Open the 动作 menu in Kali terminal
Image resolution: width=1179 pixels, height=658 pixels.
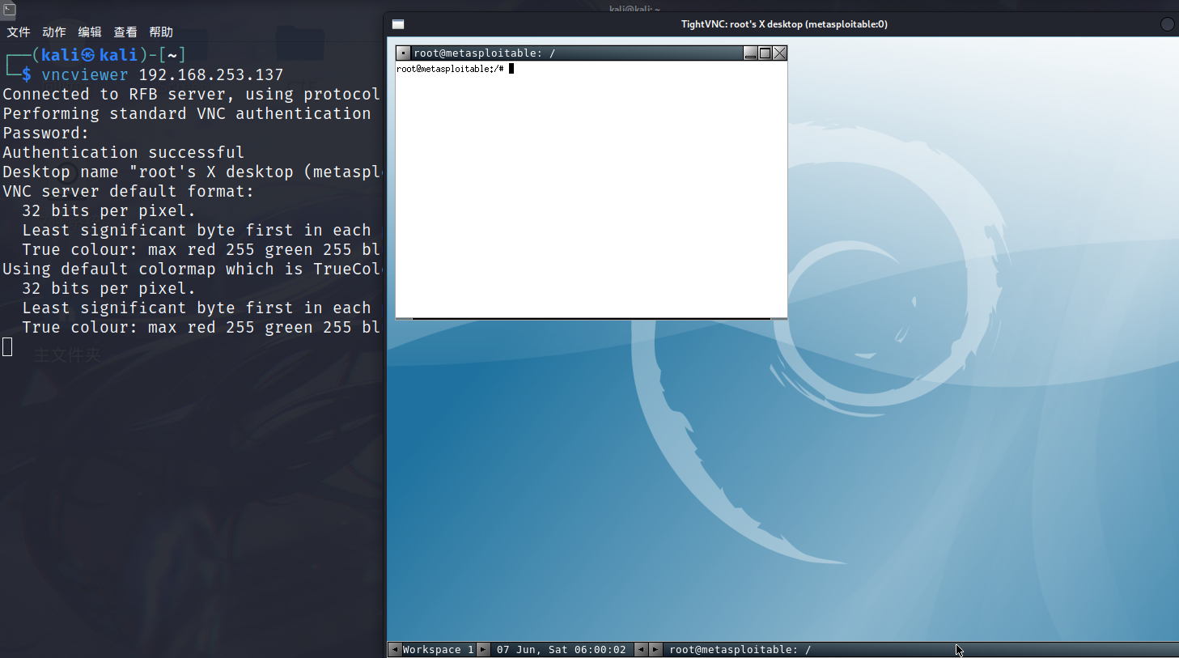pyautogui.click(x=54, y=32)
